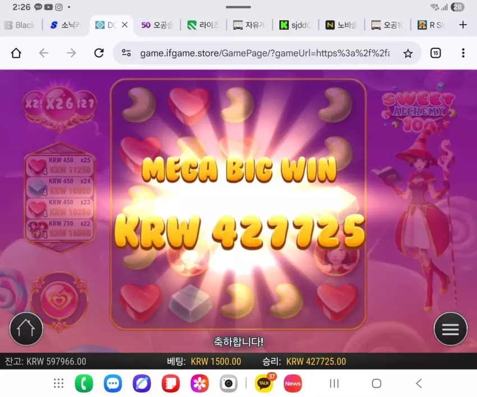Open the Samsung Internet browser icon
Screen dimensions: 477x397
pos(142,384)
